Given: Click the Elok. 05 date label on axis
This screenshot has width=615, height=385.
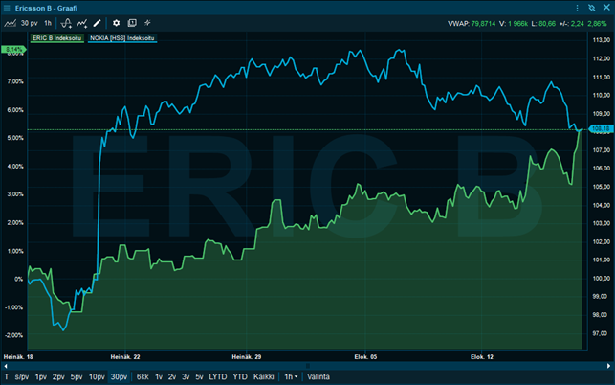Looking at the screenshot, I should click(365, 357).
